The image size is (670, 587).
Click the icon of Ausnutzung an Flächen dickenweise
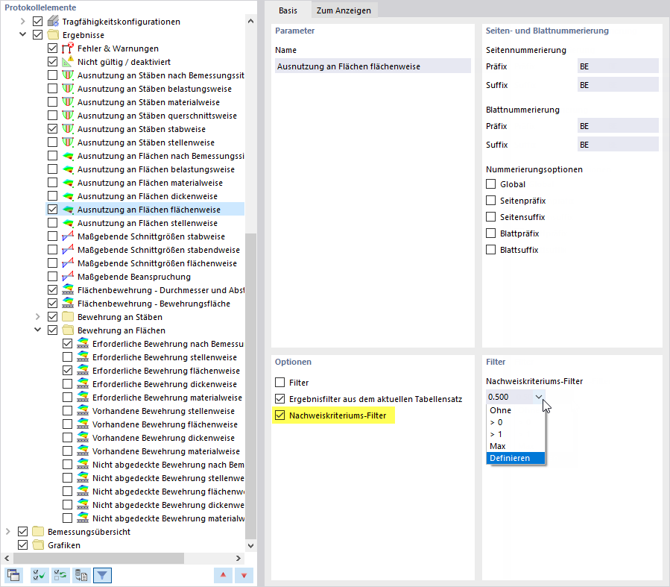68,196
